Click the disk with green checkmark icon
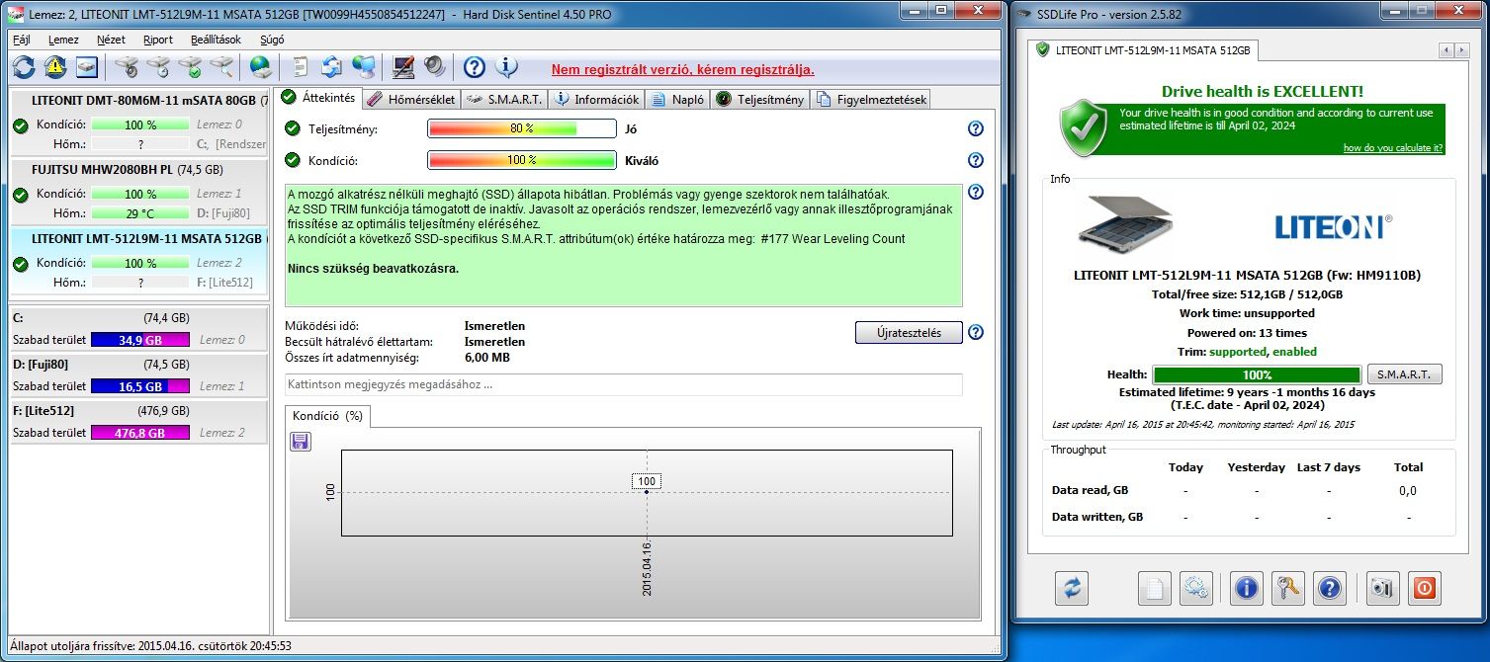 tap(190, 67)
